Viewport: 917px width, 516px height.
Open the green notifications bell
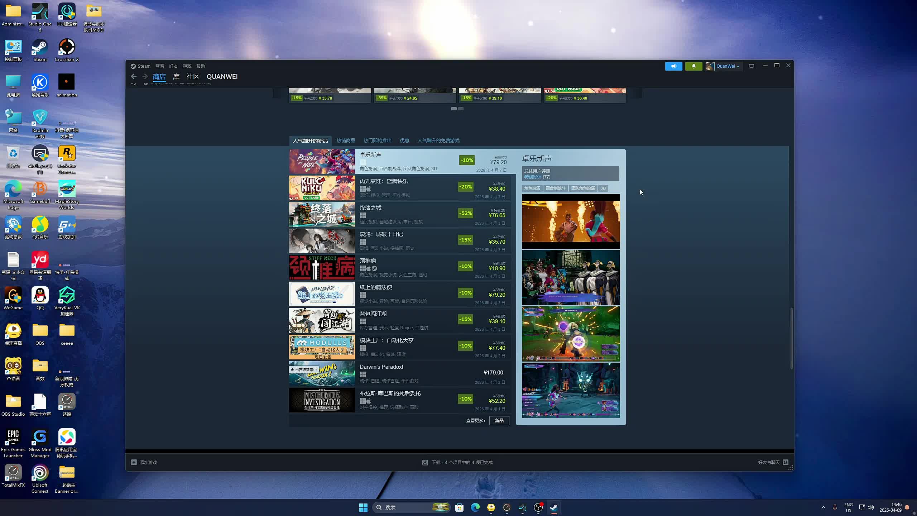(693, 66)
